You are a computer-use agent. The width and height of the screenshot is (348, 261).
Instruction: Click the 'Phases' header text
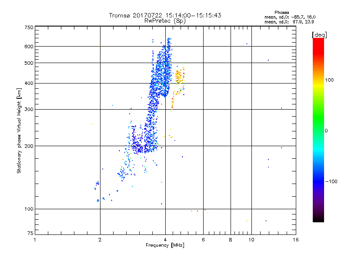pos(281,13)
